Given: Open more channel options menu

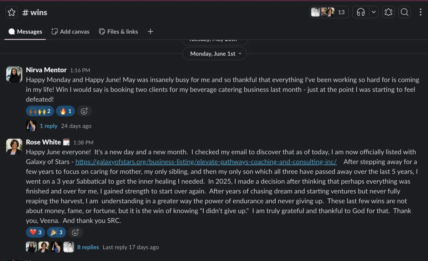Looking at the screenshot, I should click(421, 12).
